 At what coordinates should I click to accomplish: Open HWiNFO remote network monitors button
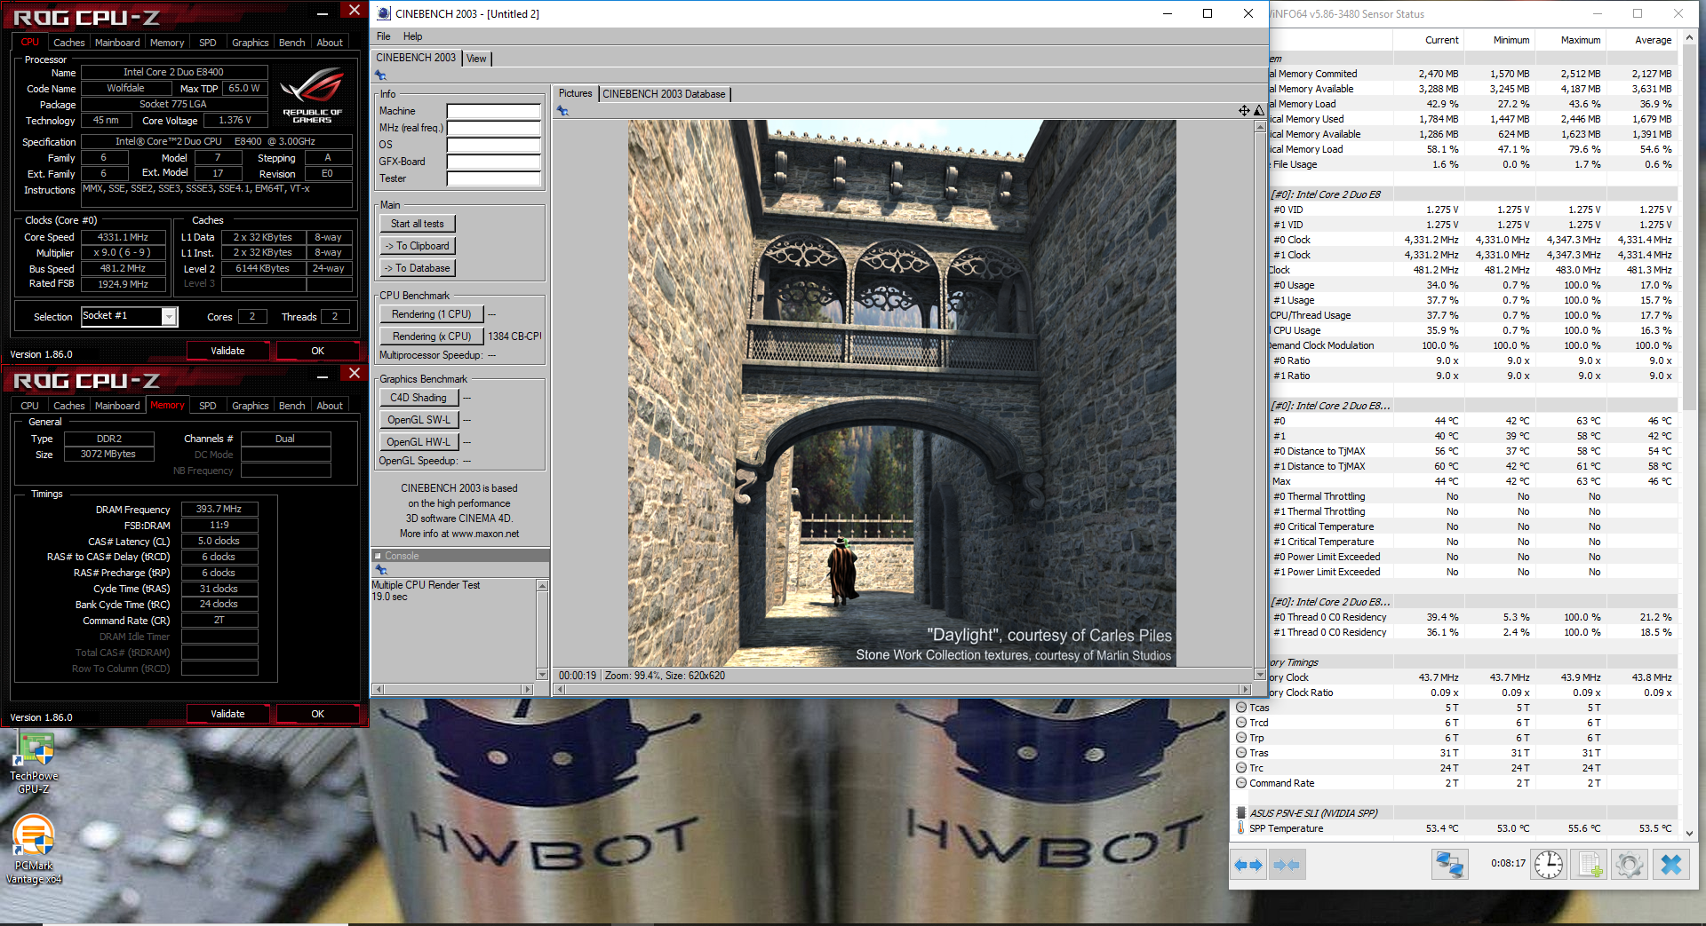click(x=1449, y=865)
